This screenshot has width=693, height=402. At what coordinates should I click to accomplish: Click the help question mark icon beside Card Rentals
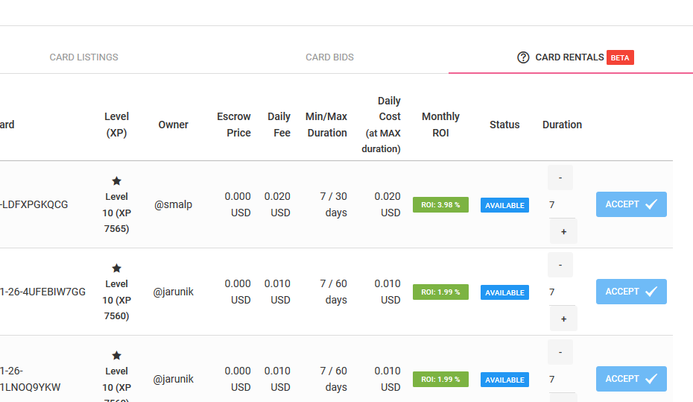click(523, 57)
